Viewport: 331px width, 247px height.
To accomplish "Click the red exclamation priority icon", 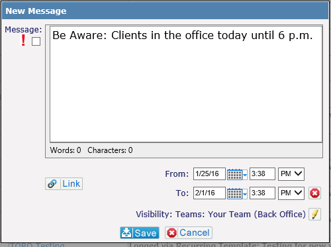I will [23, 40].
